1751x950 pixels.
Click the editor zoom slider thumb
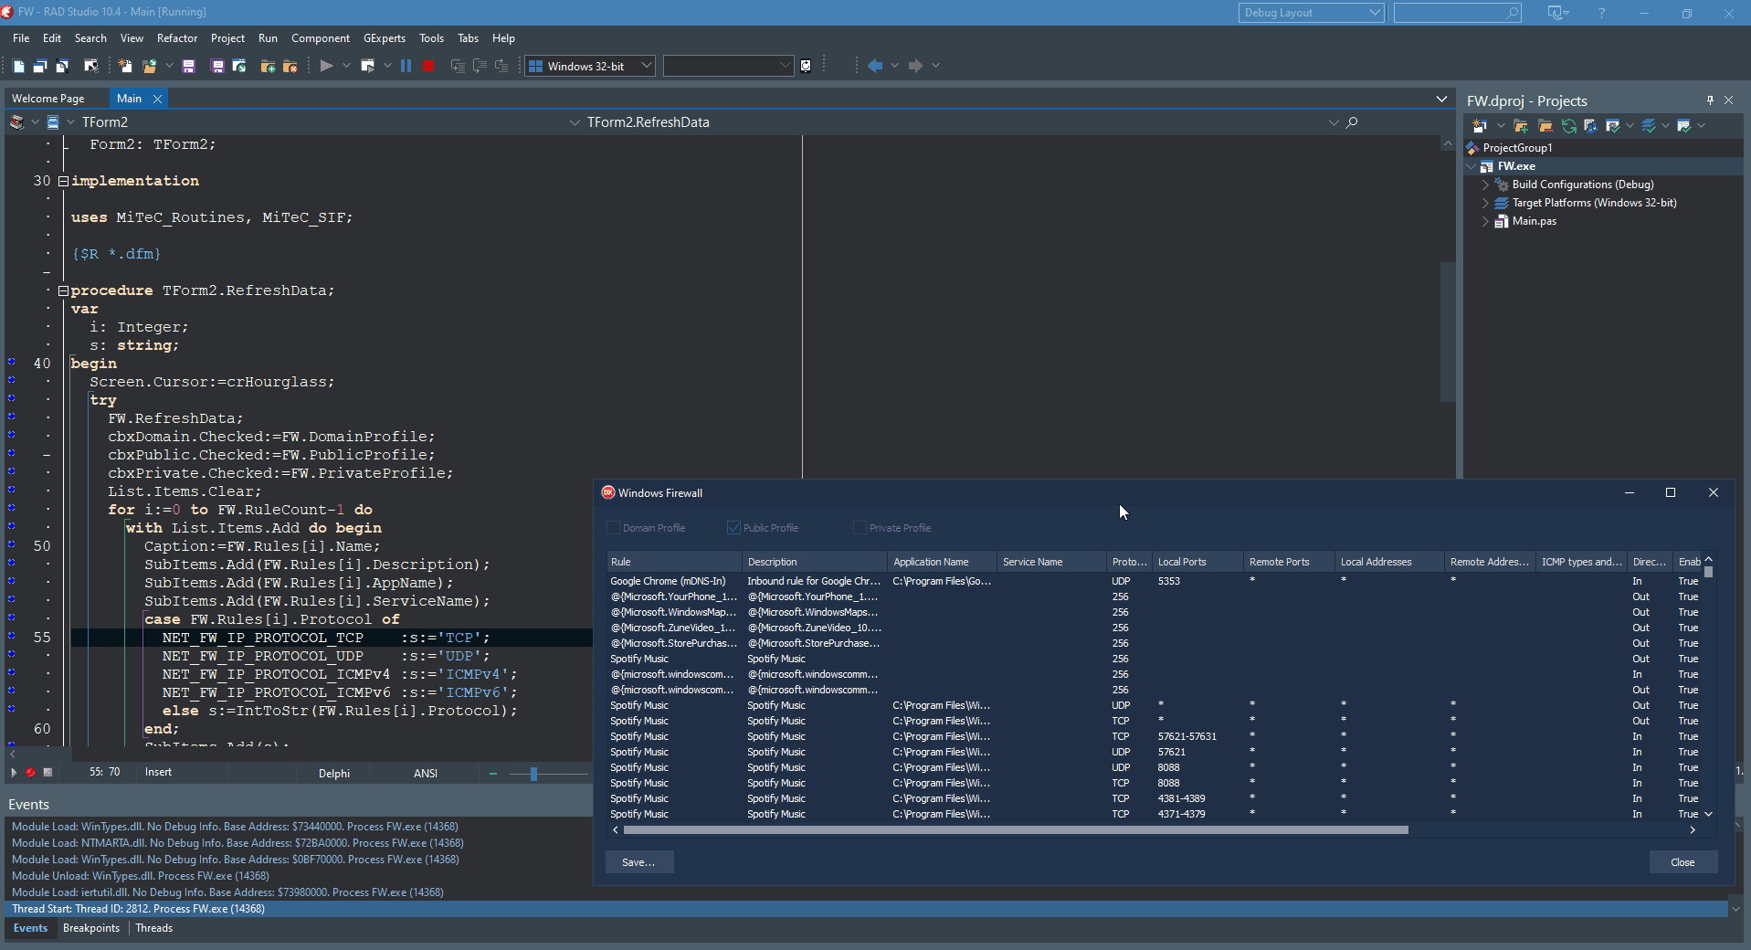coord(533,774)
